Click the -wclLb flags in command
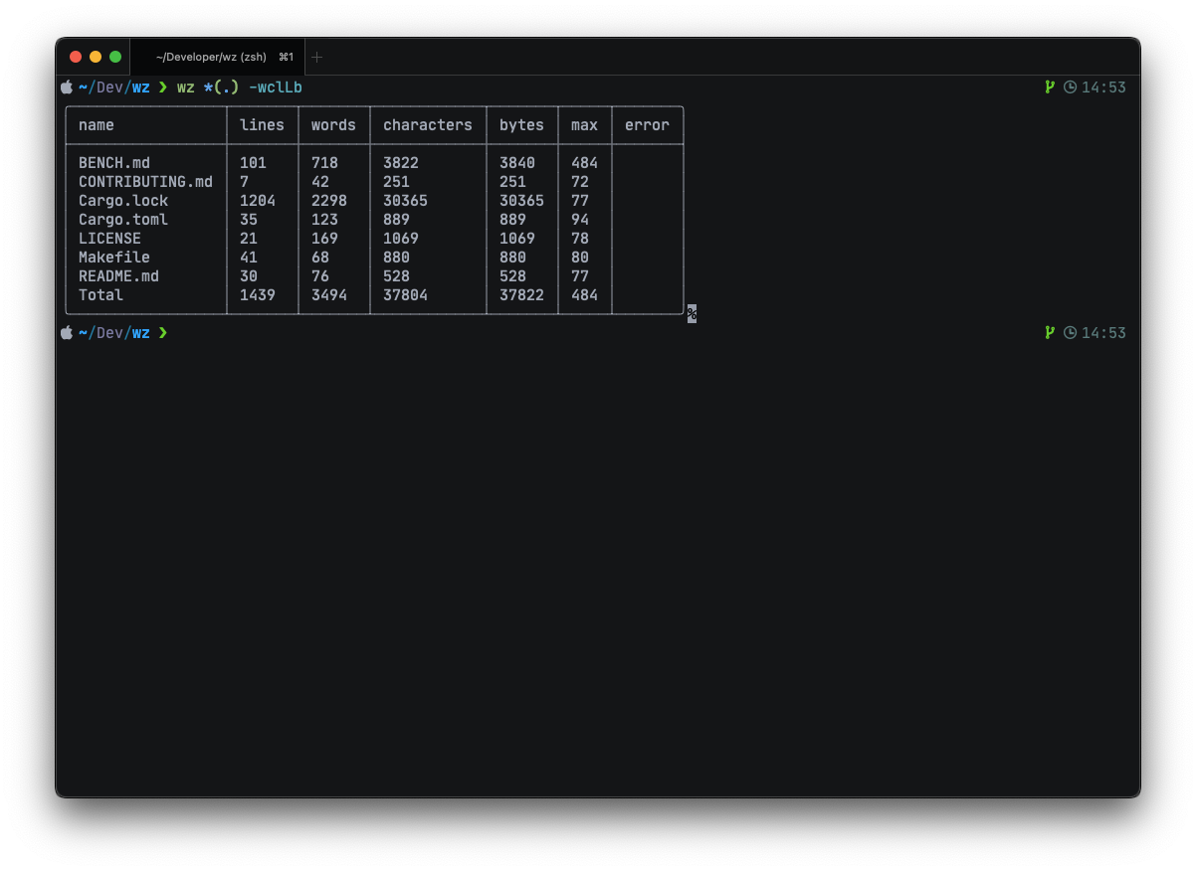The image size is (1196, 871). pos(276,87)
